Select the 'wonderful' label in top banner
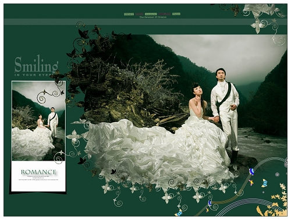The width and height of the screenshot is (291, 220). [151, 14]
